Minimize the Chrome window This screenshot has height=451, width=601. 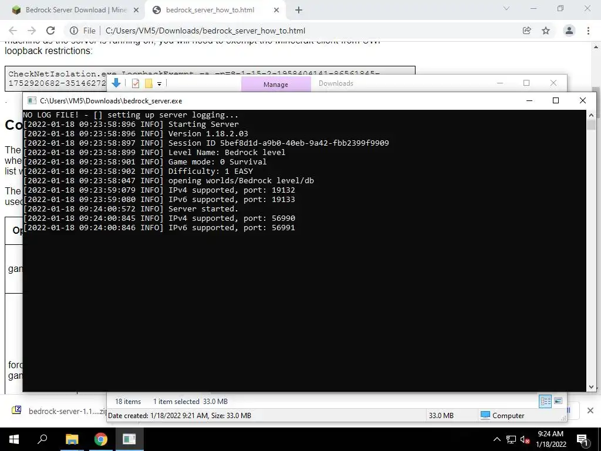(534, 8)
